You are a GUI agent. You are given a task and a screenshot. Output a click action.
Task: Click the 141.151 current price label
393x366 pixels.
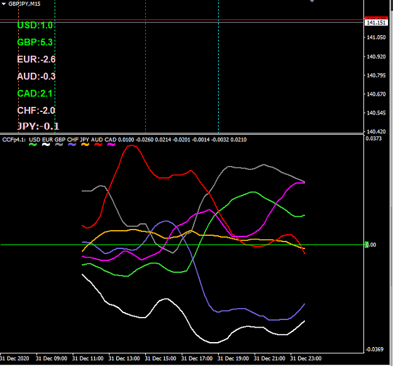point(376,23)
